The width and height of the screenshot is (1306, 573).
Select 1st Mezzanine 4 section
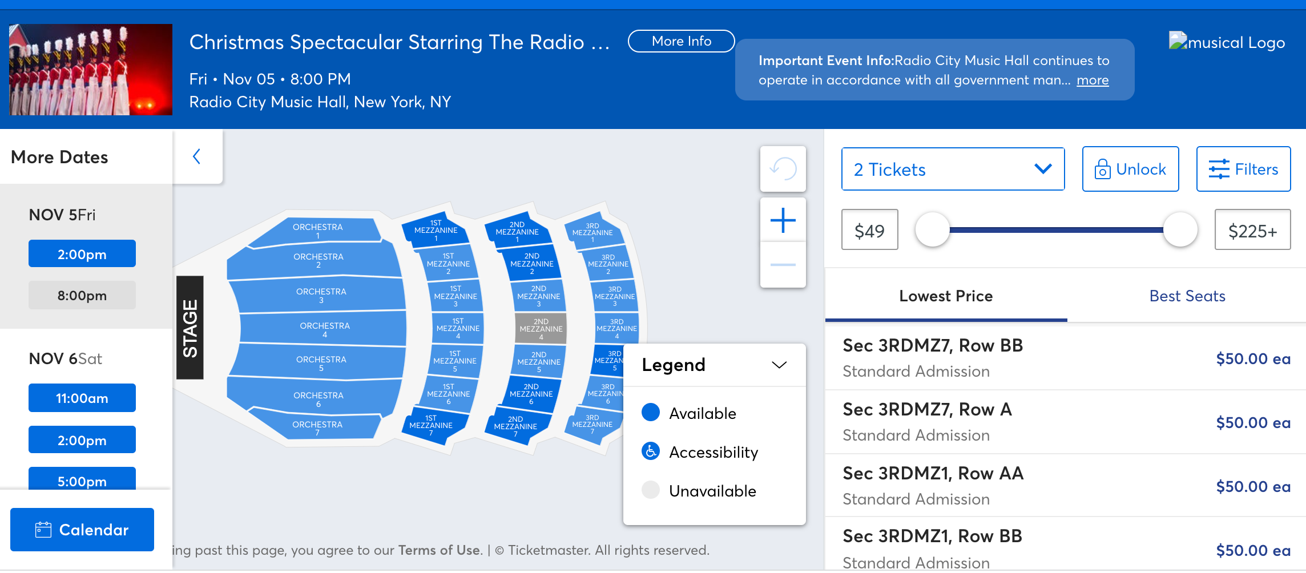[458, 328]
